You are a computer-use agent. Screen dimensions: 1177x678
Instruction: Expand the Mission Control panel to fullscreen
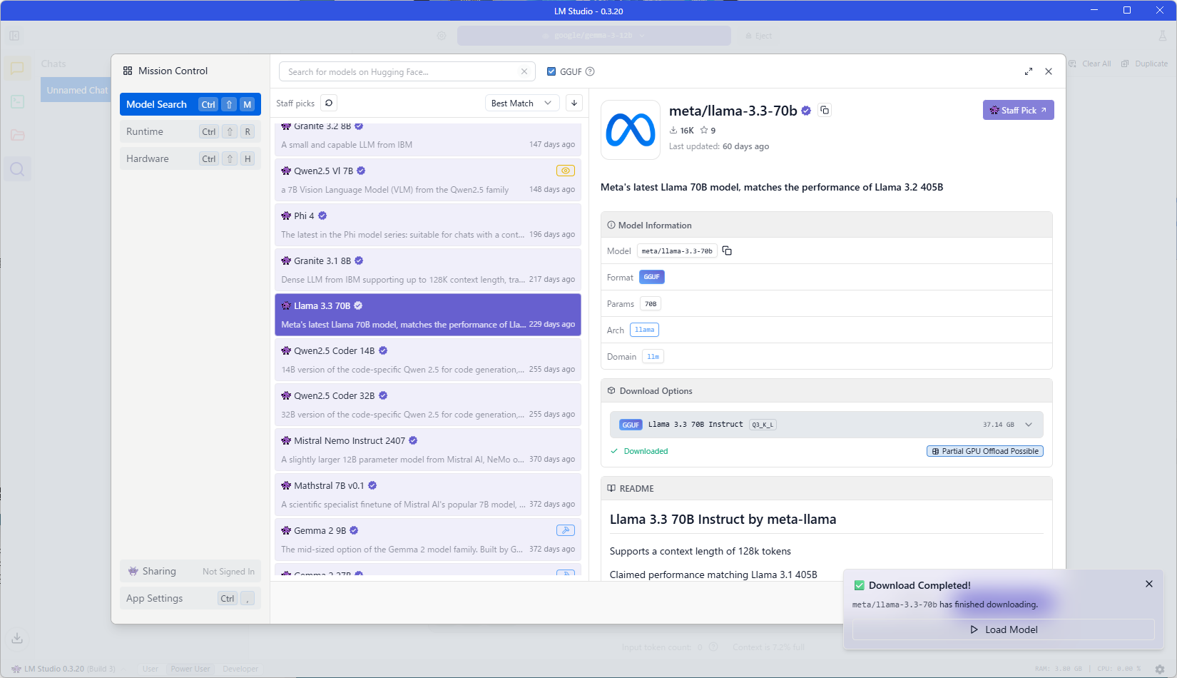pos(1028,71)
